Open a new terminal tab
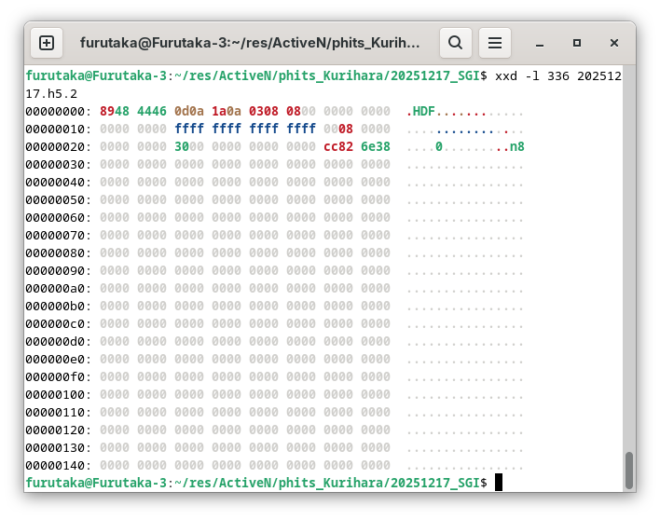660x519 pixels. (x=47, y=43)
